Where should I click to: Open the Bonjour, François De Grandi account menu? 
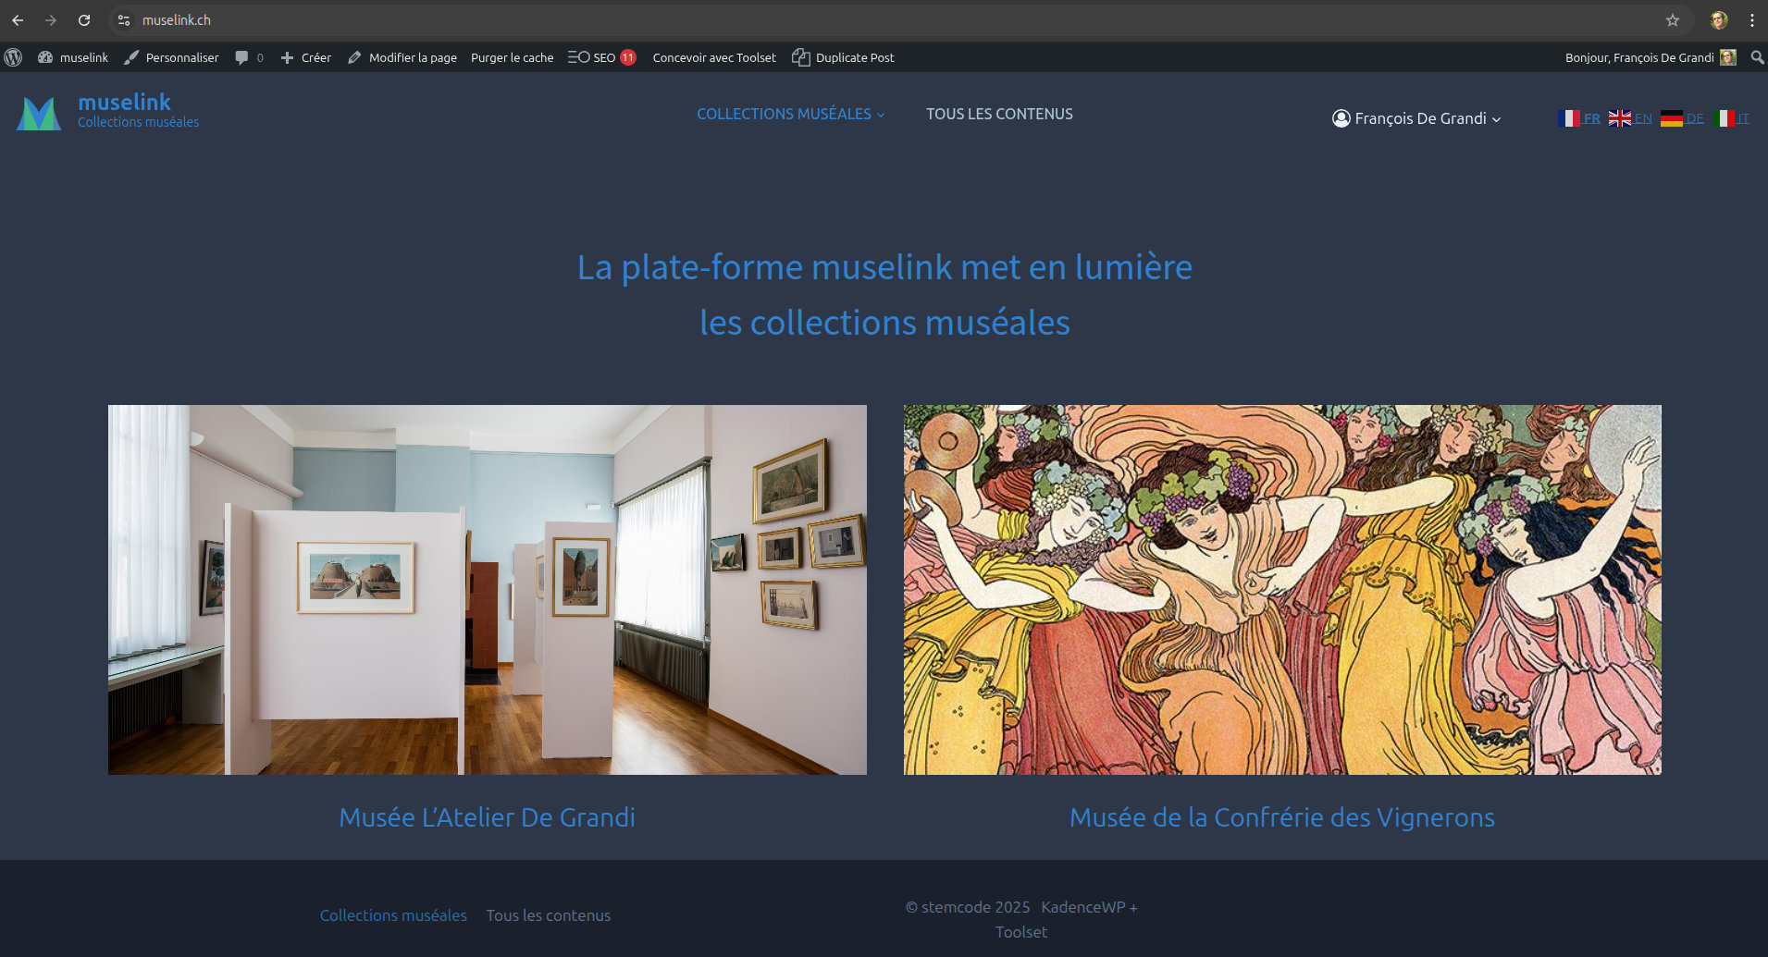click(x=1651, y=57)
